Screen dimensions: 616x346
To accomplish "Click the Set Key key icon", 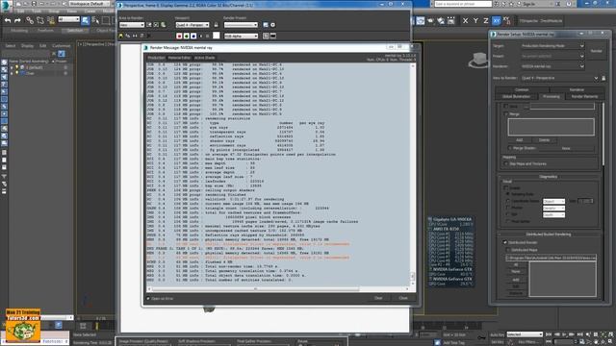I will tap(481, 336).
